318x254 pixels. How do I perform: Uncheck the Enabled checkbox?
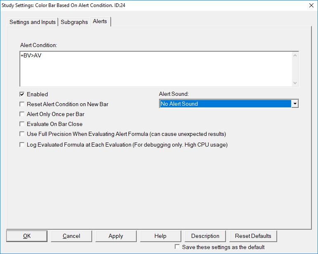coord(22,94)
